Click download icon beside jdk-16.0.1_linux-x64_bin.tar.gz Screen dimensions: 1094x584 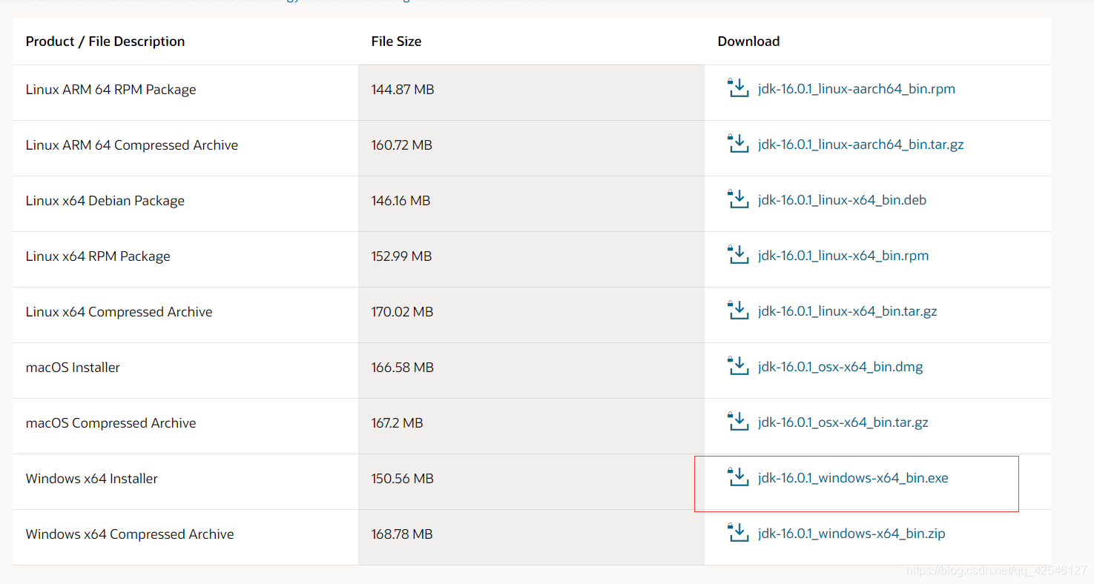click(x=738, y=311)
